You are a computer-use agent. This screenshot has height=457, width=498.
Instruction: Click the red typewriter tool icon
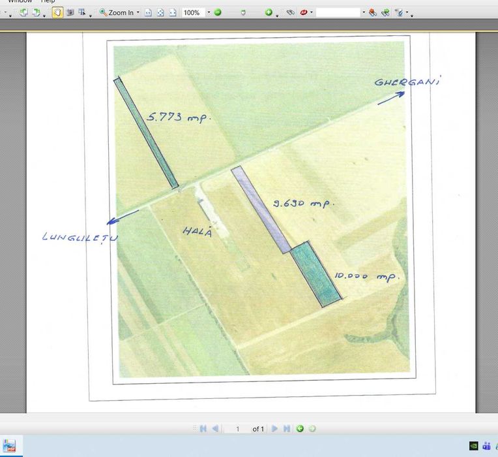(x=304, y=12)
